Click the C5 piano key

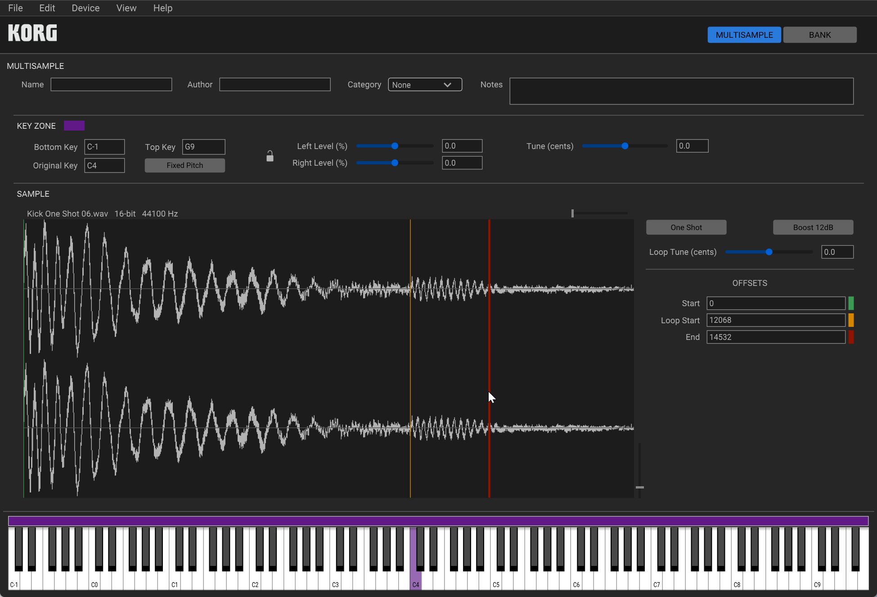[x=496, y=581]
